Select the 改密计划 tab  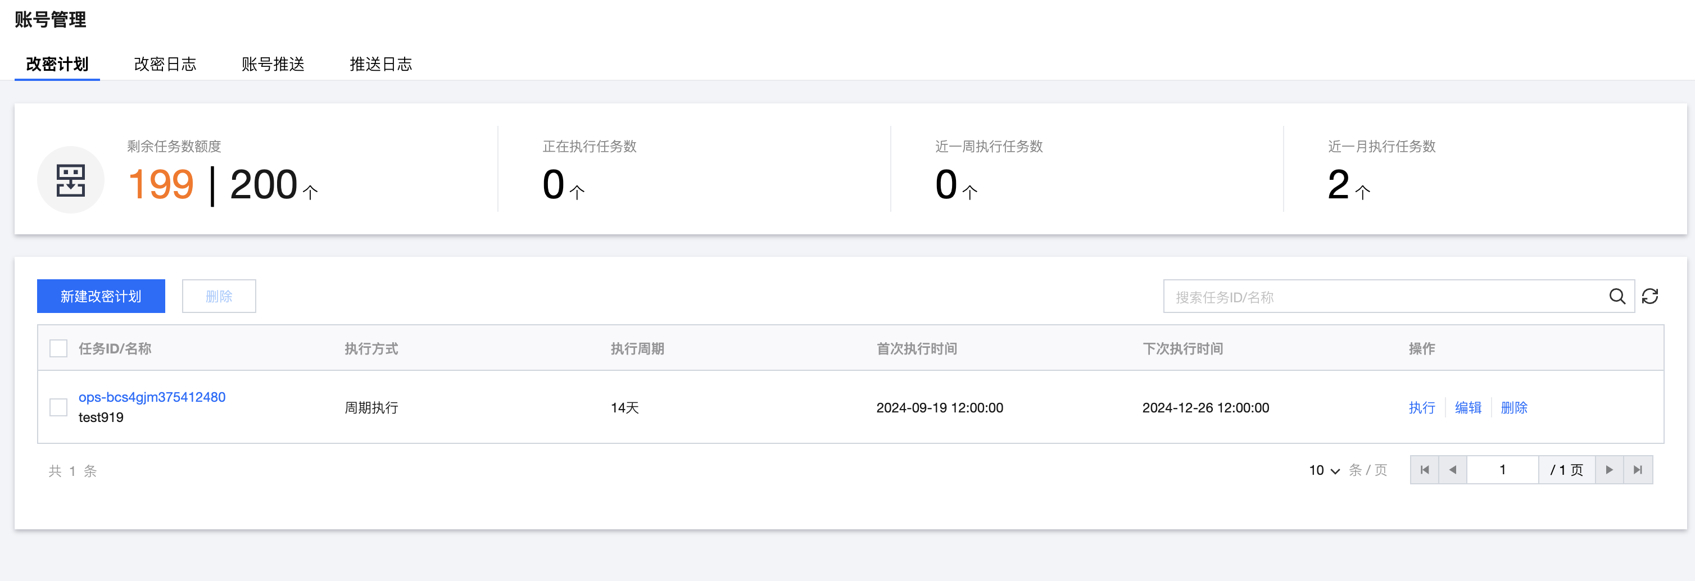[x=57, y=64]
